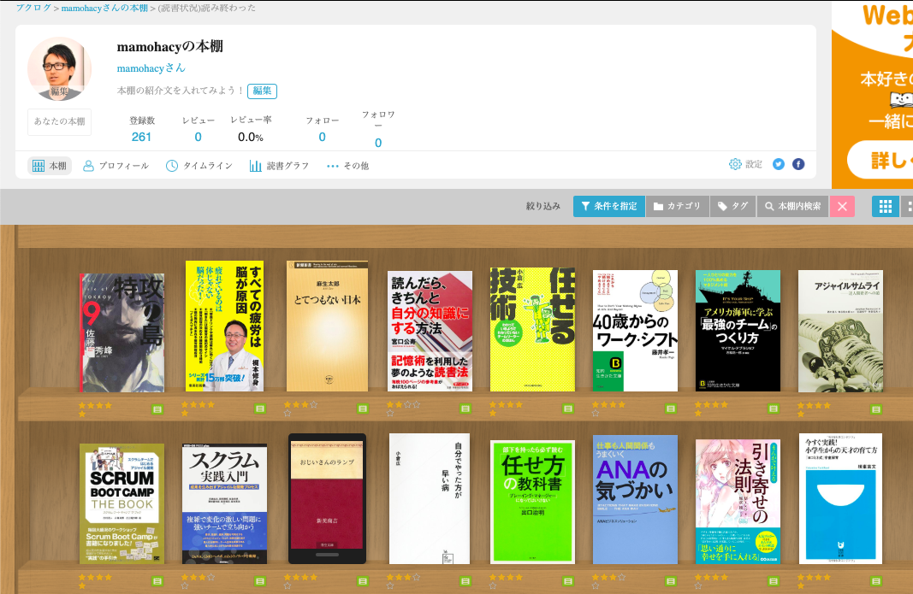
Task: Open 本棚内検索 search
Action: (x=793, y=206)
